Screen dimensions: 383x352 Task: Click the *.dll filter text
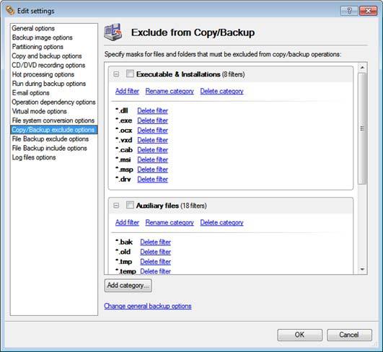(x=122, y=110)
